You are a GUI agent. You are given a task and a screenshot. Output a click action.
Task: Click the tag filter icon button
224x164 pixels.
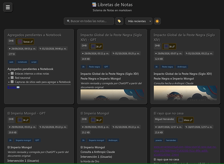point(119,21)
